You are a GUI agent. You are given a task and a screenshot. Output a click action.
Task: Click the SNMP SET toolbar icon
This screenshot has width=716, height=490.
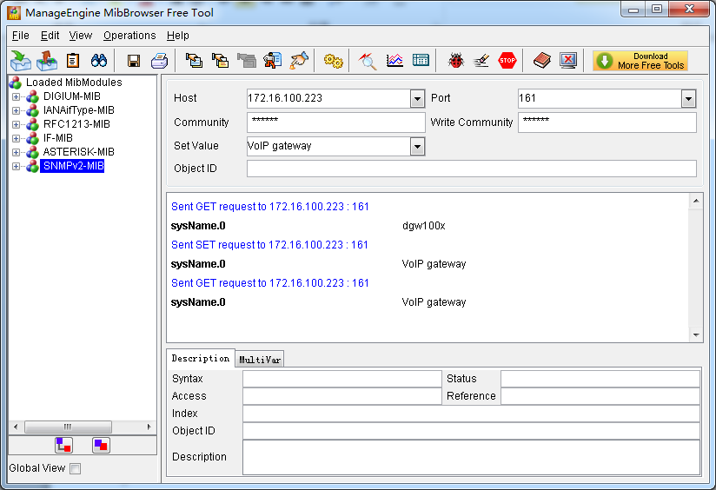(x=273, y=60)
